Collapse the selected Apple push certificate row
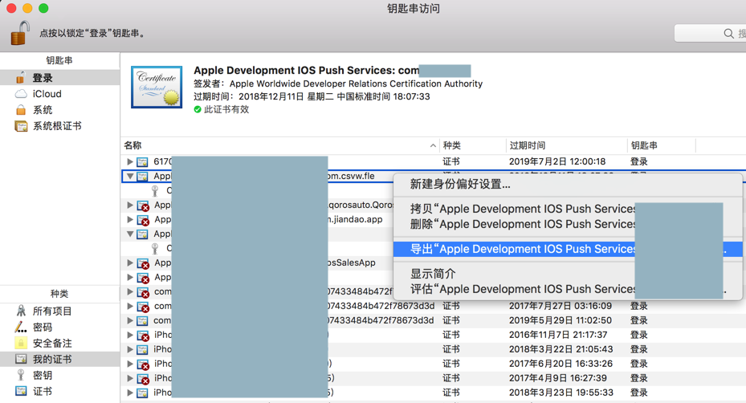This screenshot has height=403, width=746. (130, 176)
